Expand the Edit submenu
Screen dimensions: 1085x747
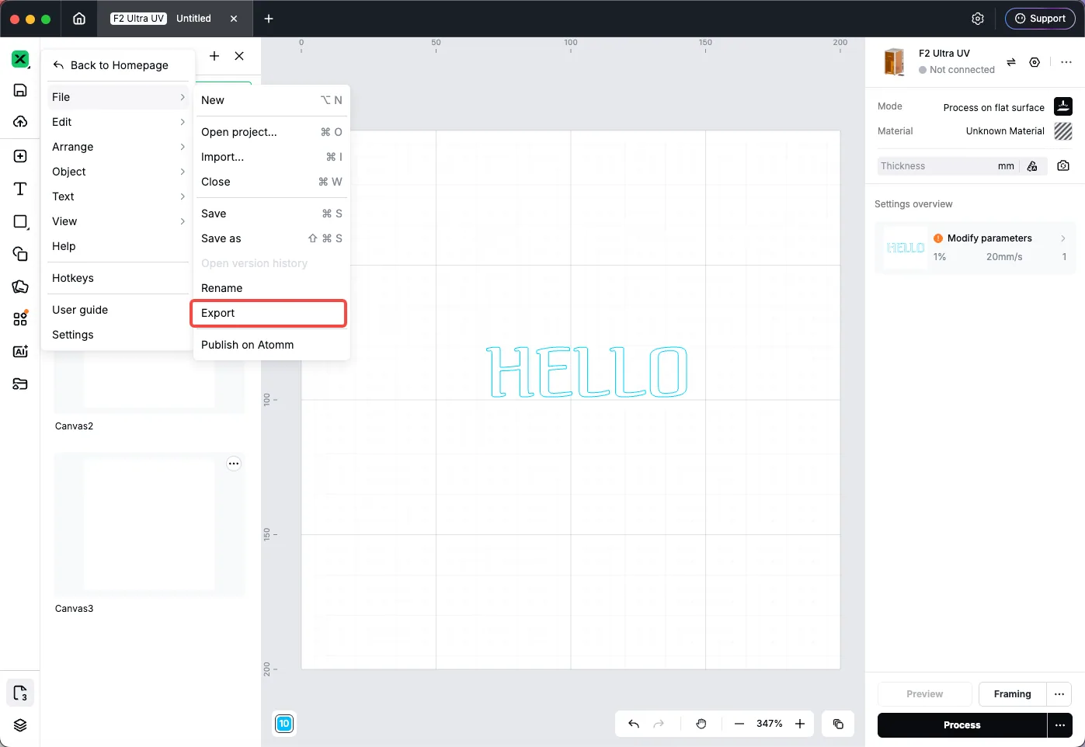tap(118, 122)
